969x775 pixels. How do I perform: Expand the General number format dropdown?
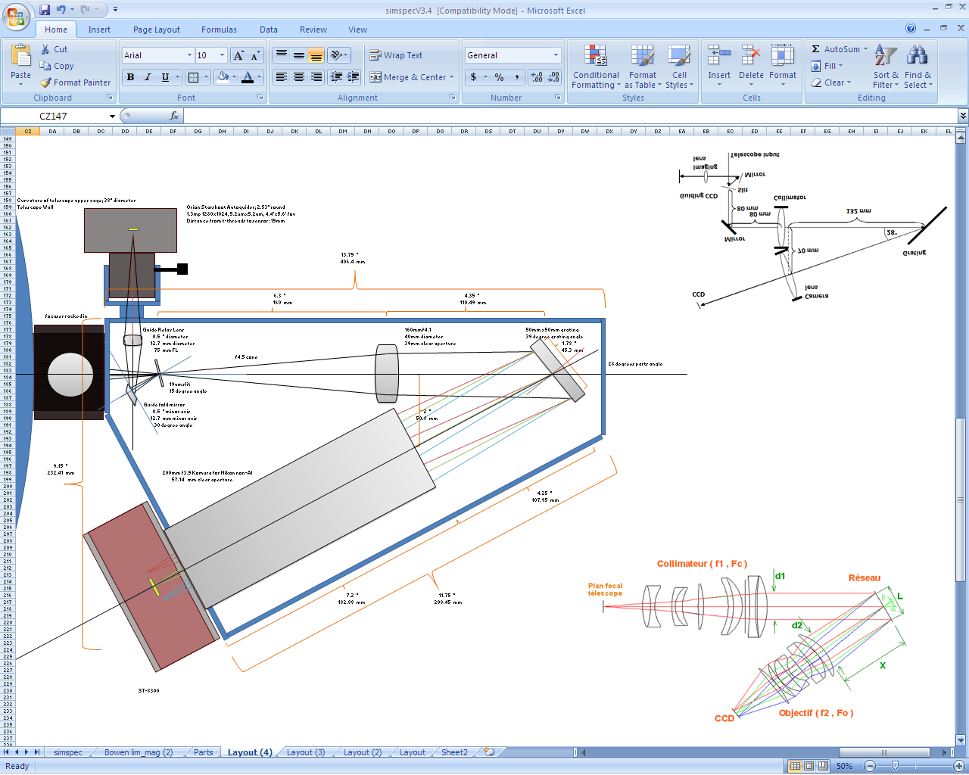556,55
